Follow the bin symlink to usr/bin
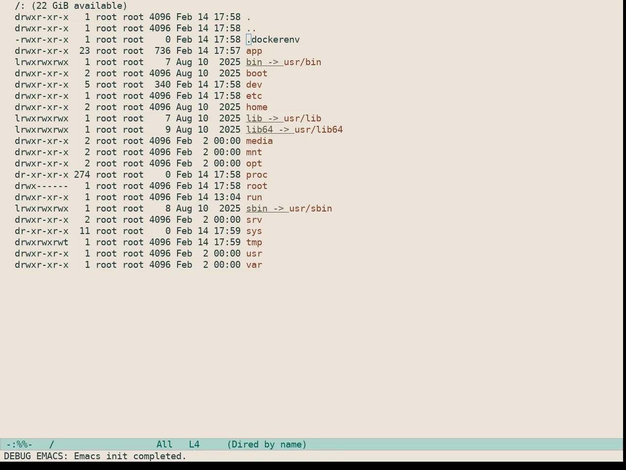The width and height of the screenshot is (626, 470). [x=284, y=62]
